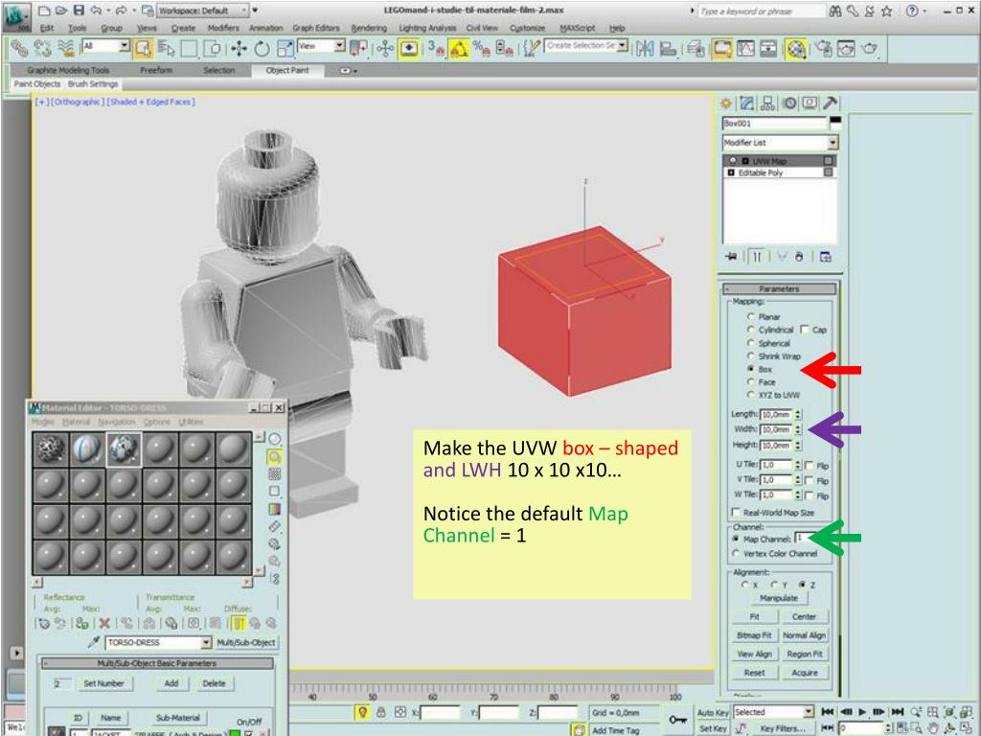Click the Length value input field
This screenshot has width=981, height=736.
pos(776,414)
